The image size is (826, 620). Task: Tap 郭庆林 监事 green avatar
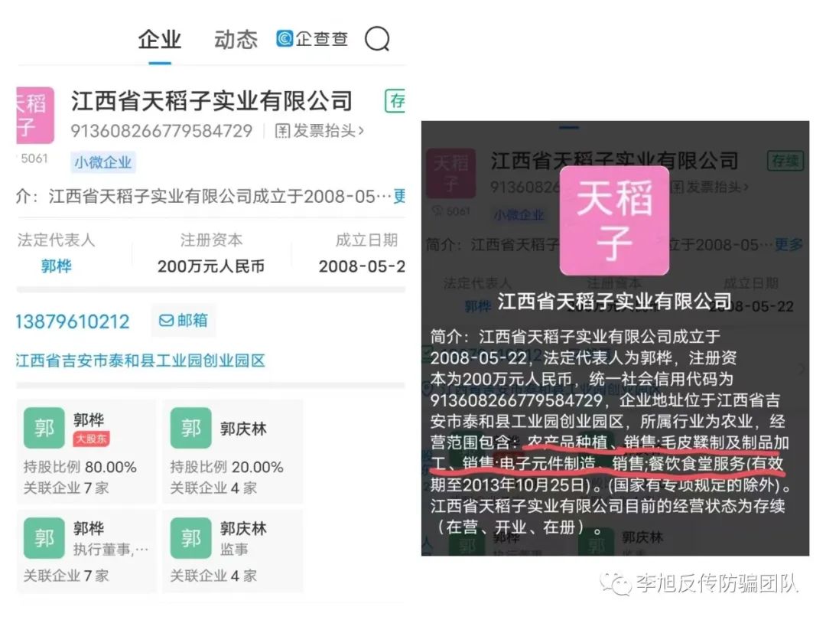190,538
